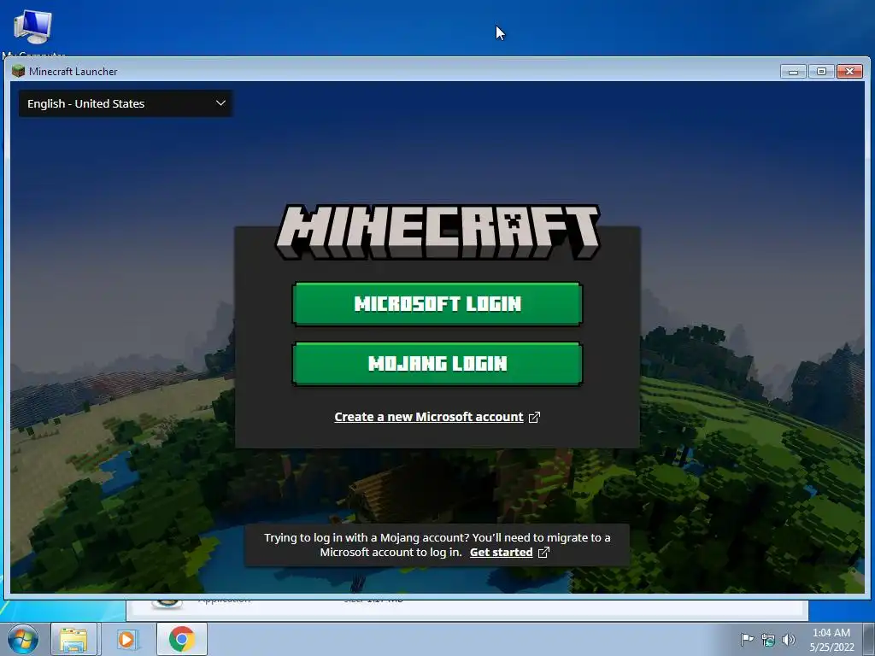The image size is (875, 656).
Task: Click the volume speaker tray icon
Action: 789,639
